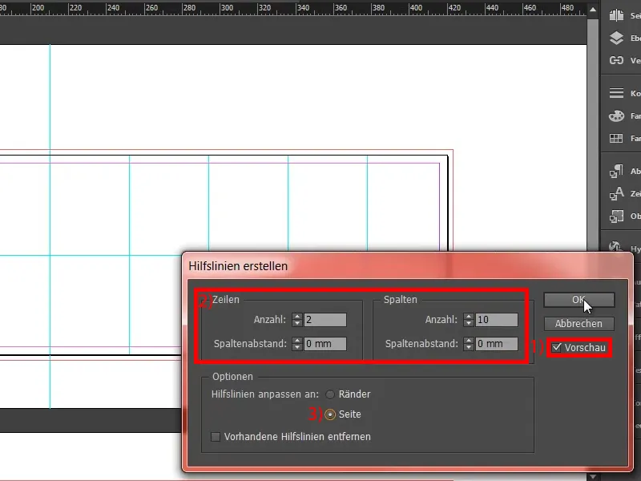The height and width of the screenshot is (481, 641).
Task: Toggle the Vorschau preview checkbox
Action: tap(556, 348)
